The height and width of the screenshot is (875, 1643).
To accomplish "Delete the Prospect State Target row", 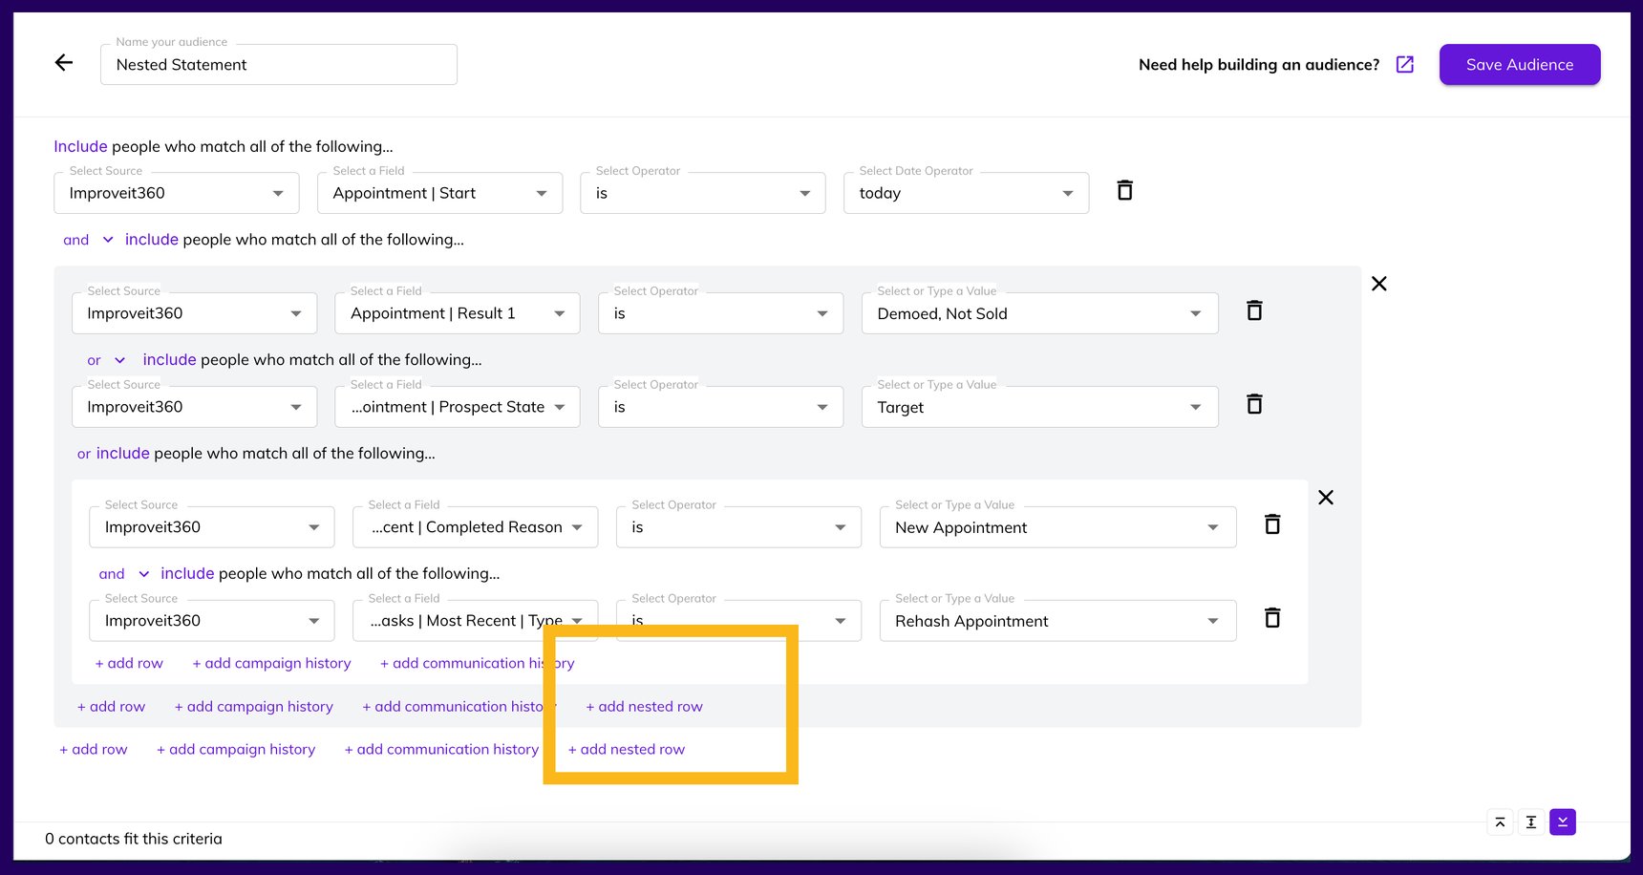I will [x=1254, y=403].
